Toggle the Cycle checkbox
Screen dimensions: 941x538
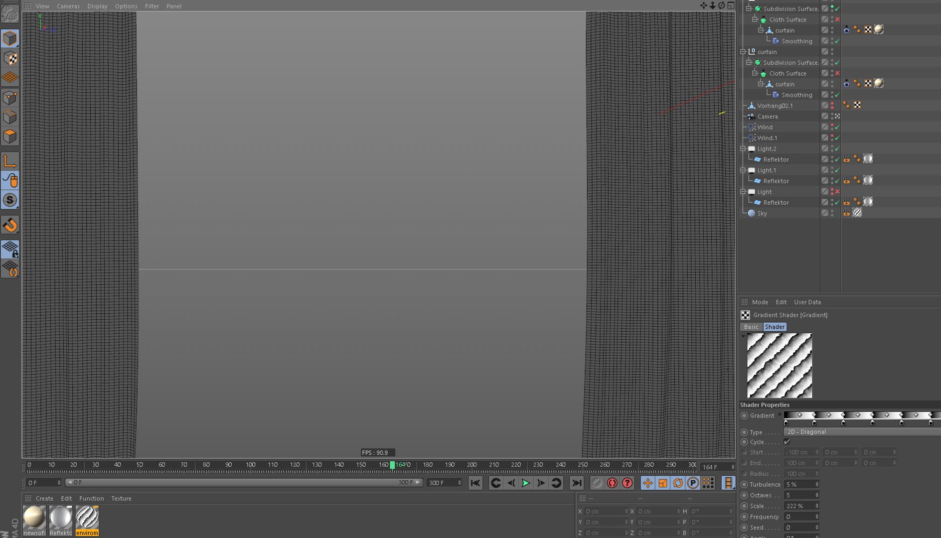point(787,442)
